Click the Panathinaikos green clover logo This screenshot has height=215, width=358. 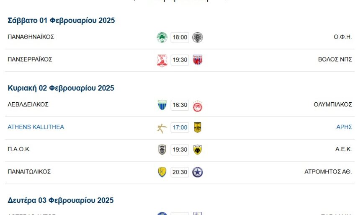click(162, 37)
